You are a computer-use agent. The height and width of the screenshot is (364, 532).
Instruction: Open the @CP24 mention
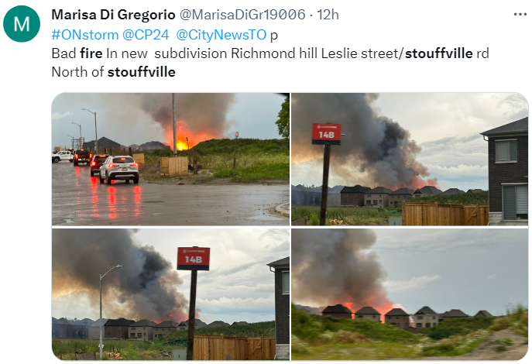146,35
